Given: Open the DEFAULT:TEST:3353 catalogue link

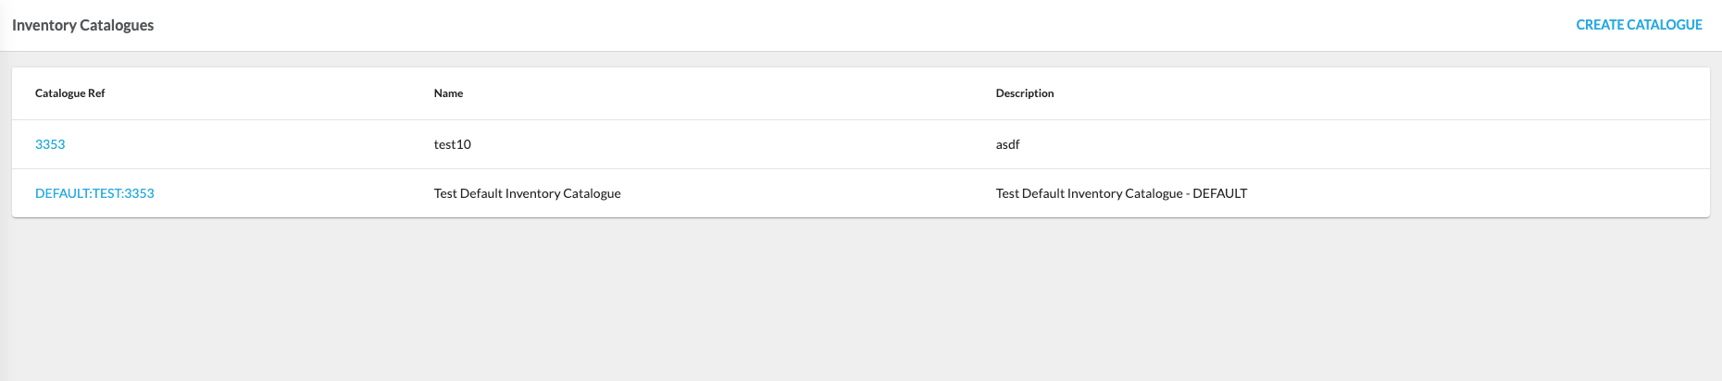Looking at the screenshot, I should [x=94, y=193].
